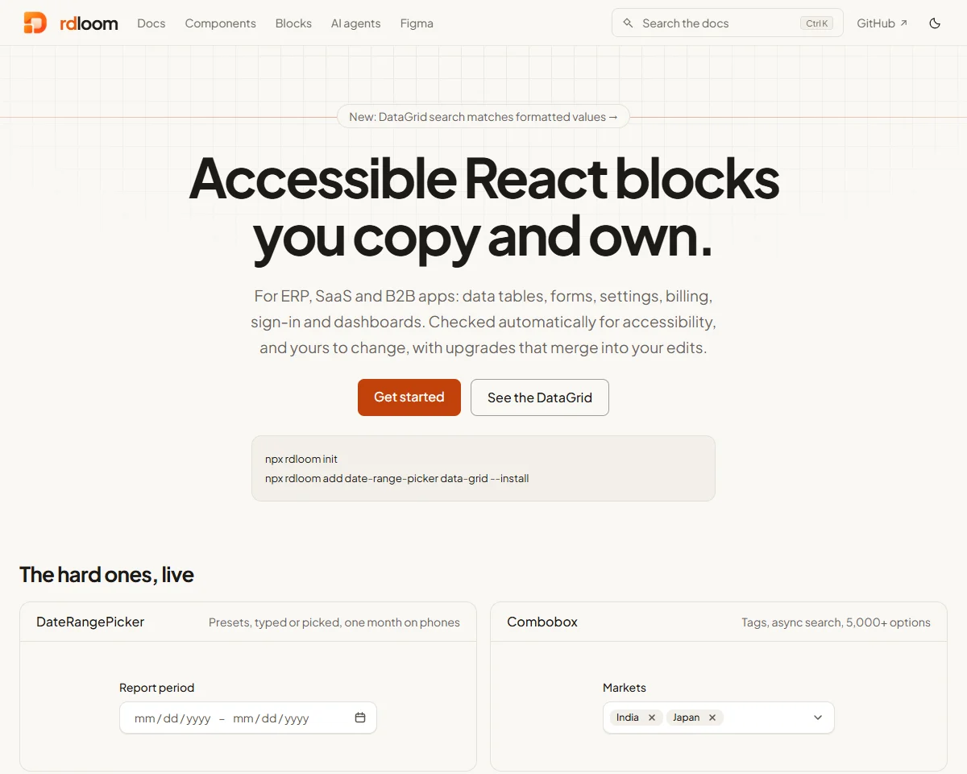Open the GitHub external link
The image size is (967, 774).
882,23
